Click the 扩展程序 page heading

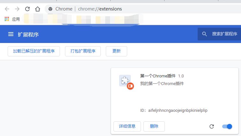28,34
